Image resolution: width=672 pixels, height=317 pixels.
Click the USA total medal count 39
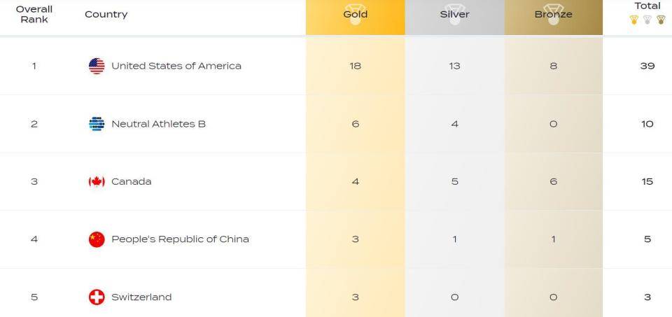[x=647, y=66]
